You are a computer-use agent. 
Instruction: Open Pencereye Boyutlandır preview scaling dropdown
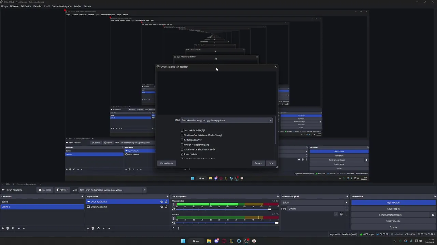pyautogui.click(x=29, y=184)
